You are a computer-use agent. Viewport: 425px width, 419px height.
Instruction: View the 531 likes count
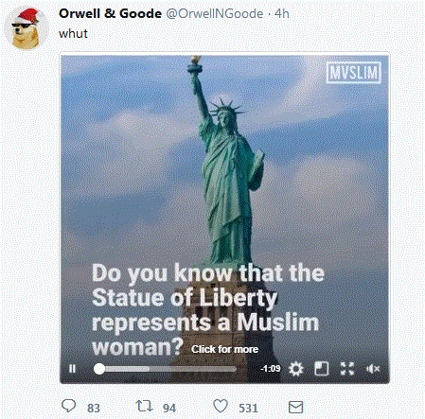click(x=248, y=408)
